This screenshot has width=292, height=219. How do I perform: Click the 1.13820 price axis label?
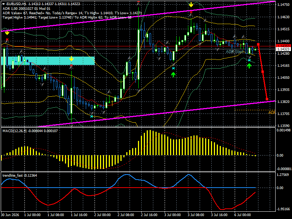(283, 102)
